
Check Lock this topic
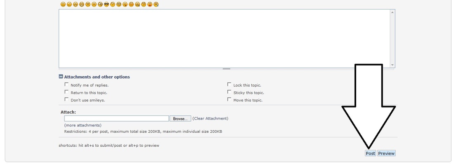(229, 84)
